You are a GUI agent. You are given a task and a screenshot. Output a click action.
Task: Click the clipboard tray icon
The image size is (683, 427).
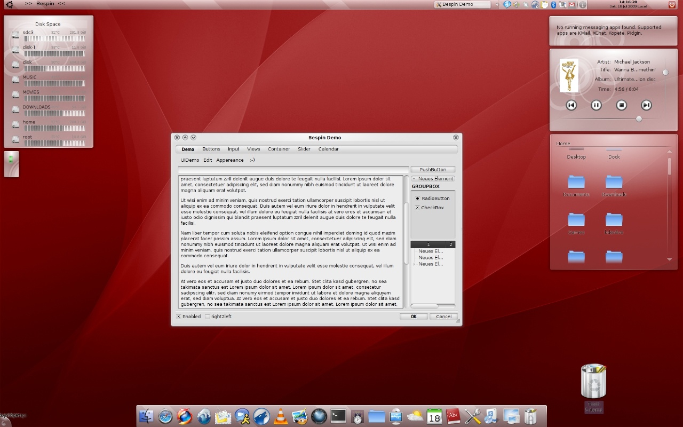point(544,4)
